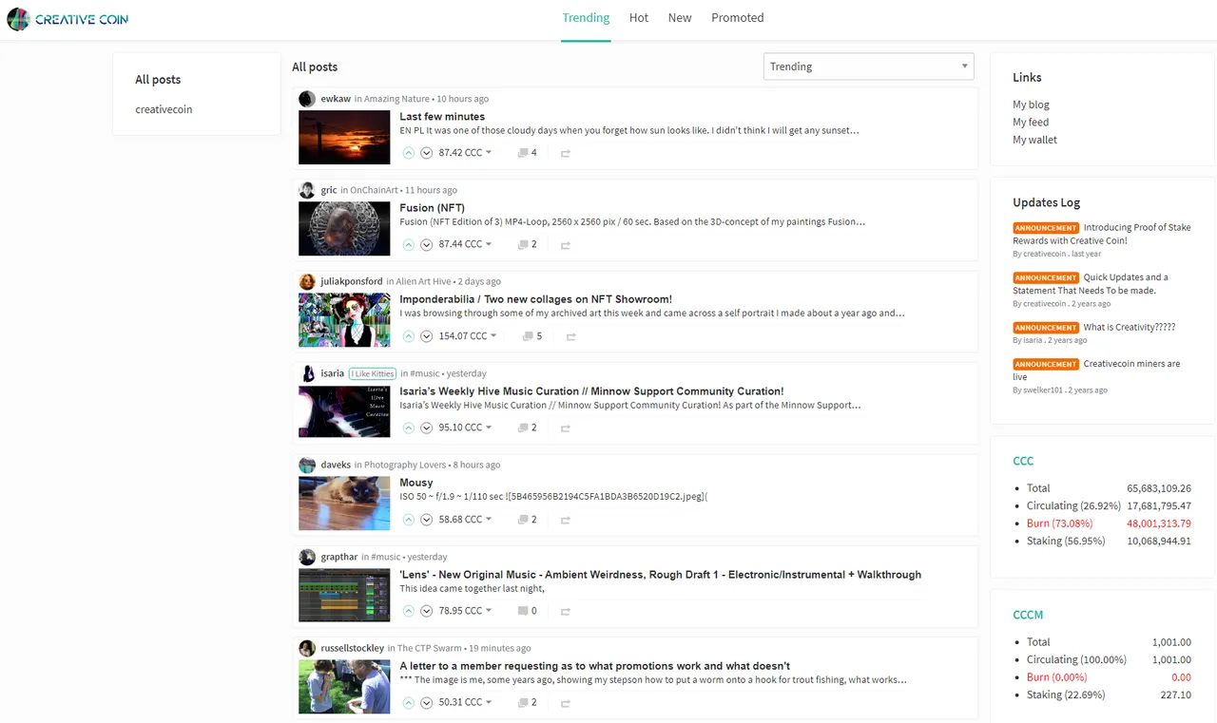Downvote the 'Fusion (NFT)' post
The width and height of the screenshot is (1217, 723).
(x=427, y=244)
